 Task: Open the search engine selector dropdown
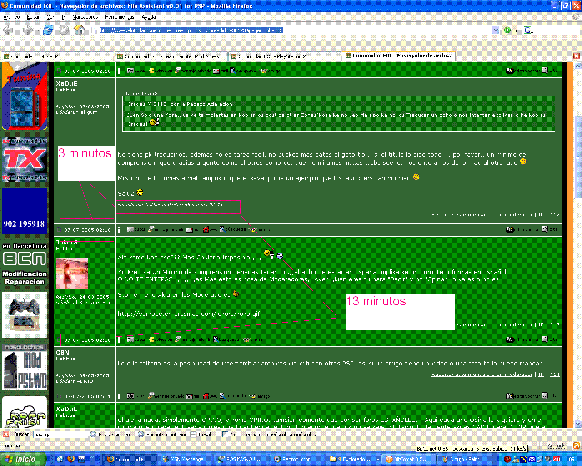(x=528, y=30)
